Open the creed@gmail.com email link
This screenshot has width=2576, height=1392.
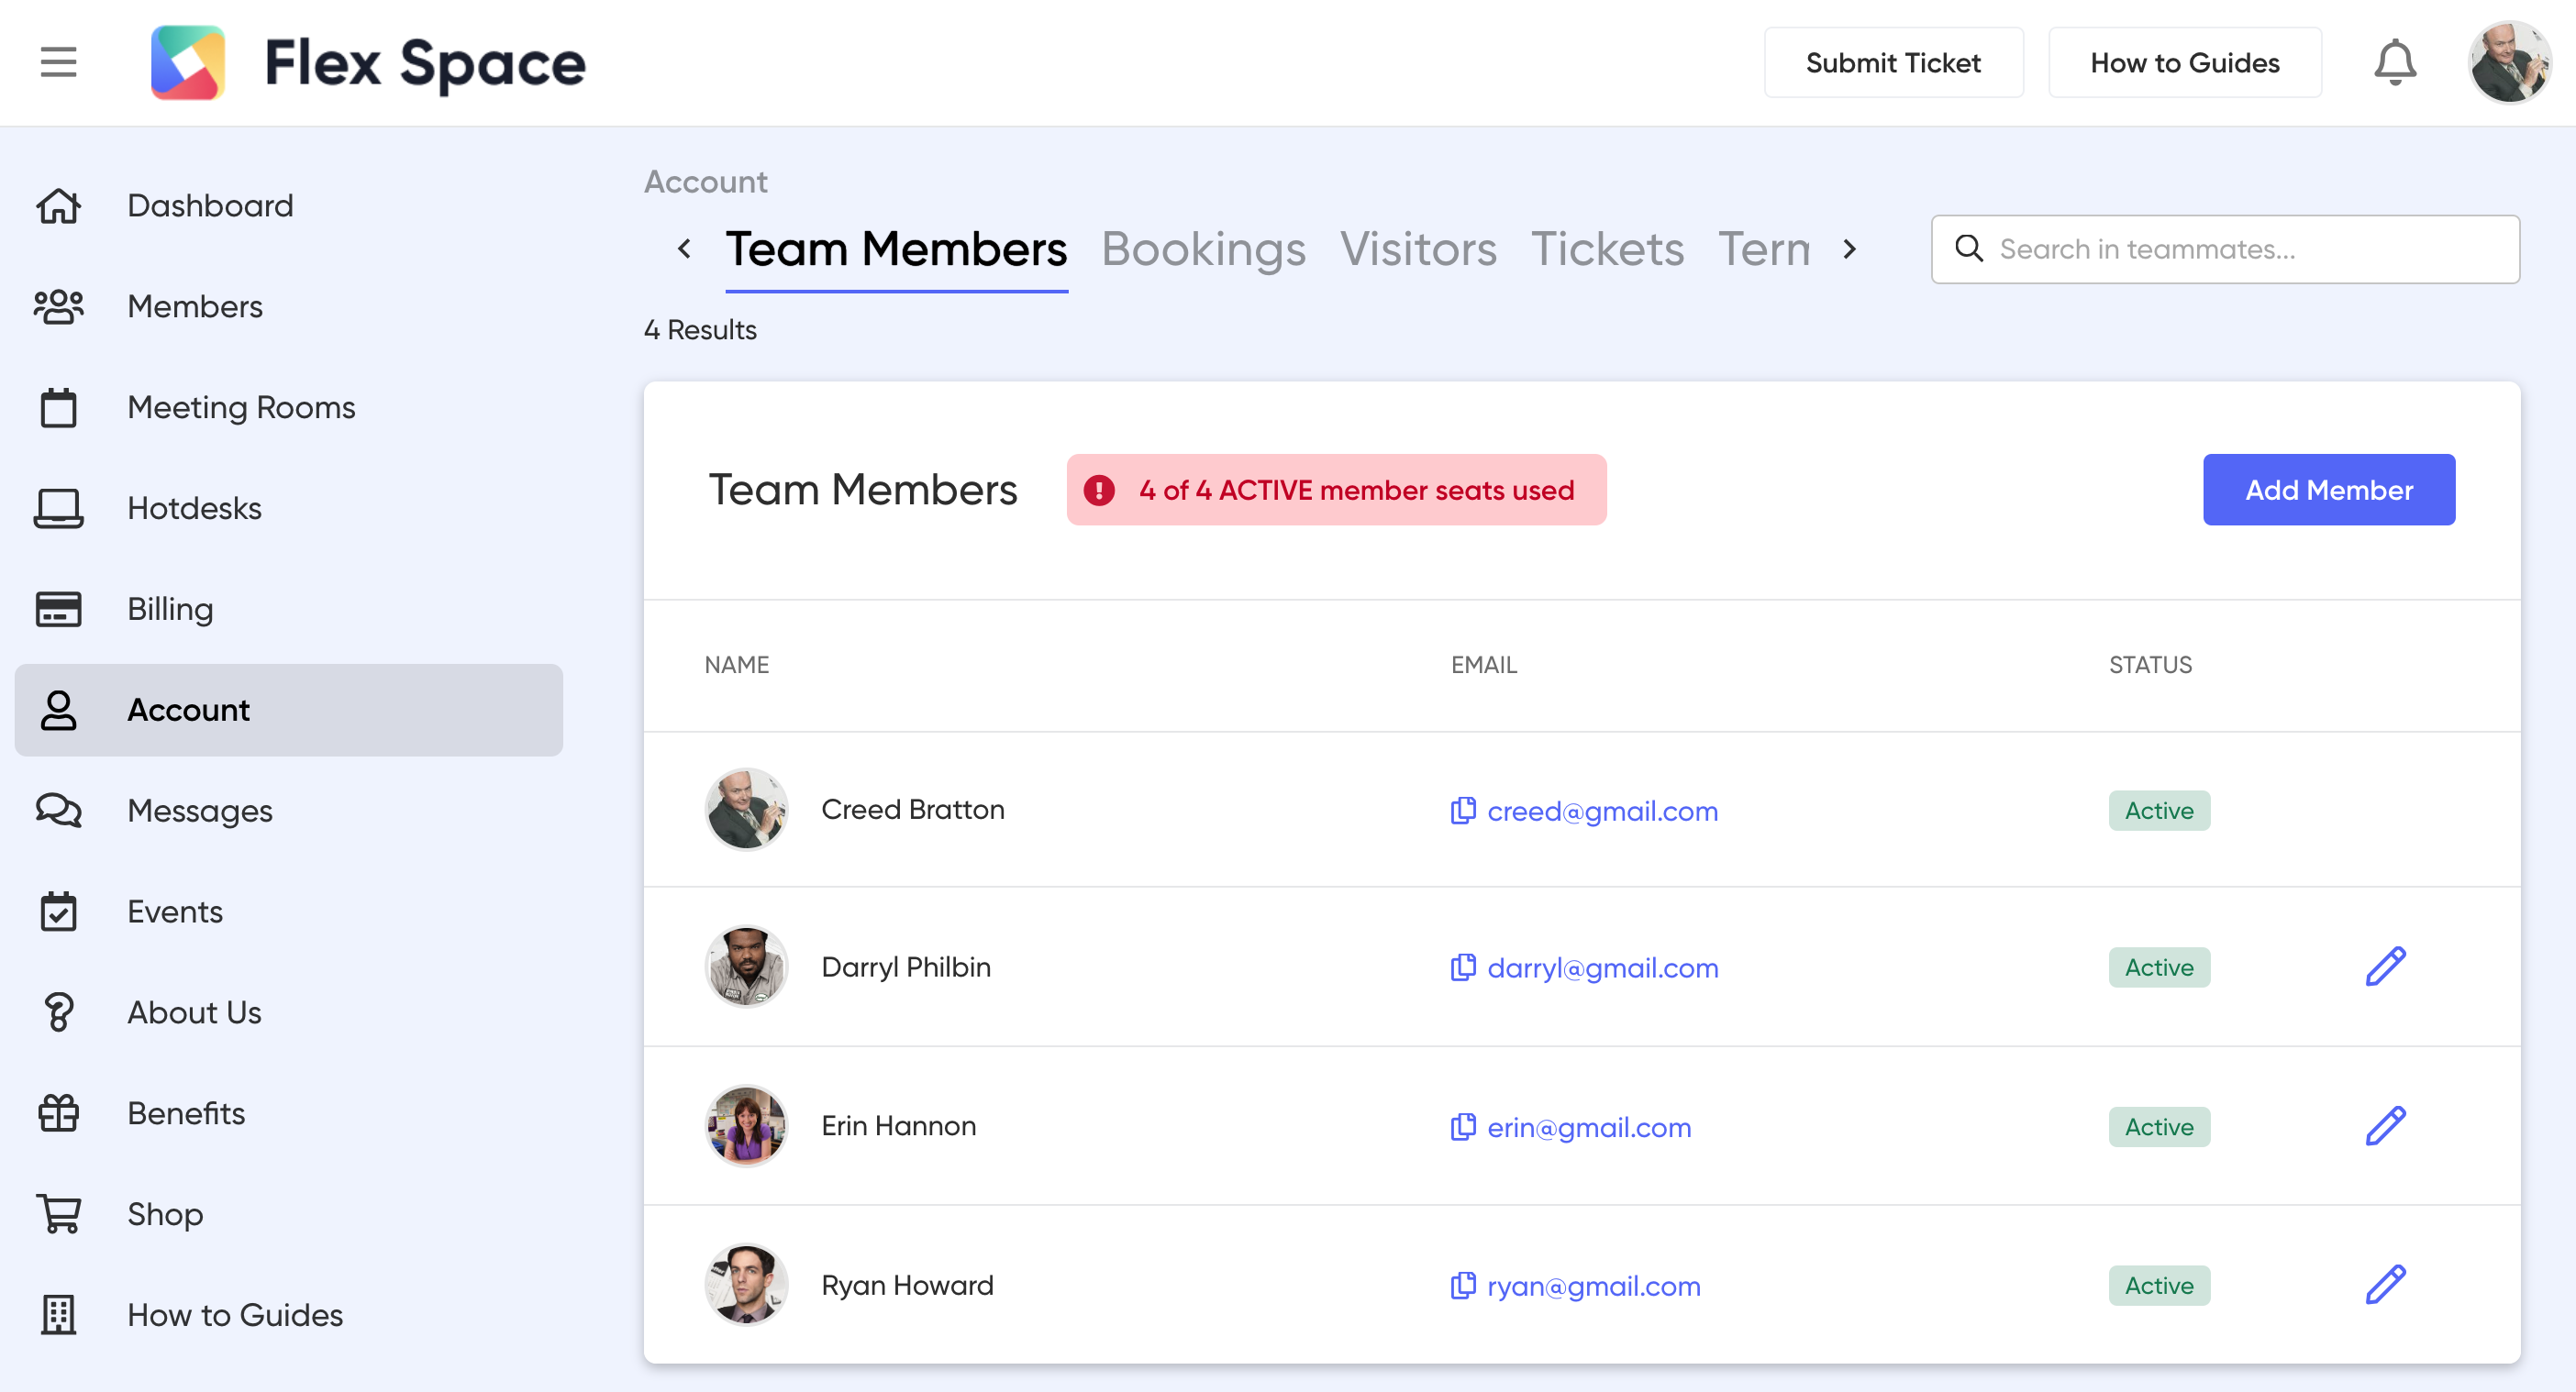point(1603,811)
